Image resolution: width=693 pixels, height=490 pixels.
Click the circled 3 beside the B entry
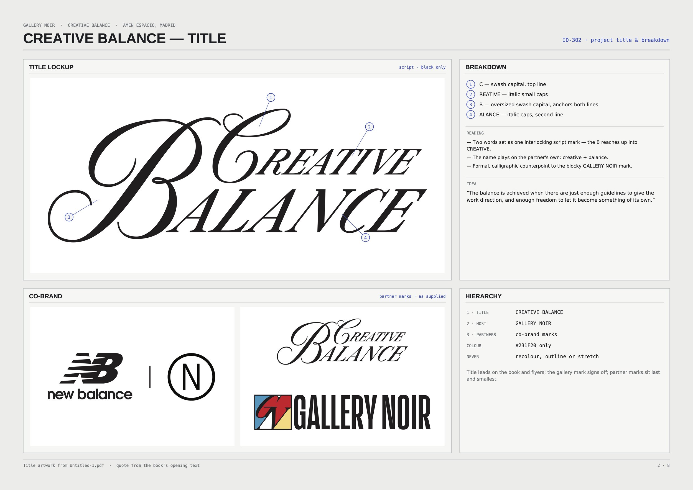[470, 105]
